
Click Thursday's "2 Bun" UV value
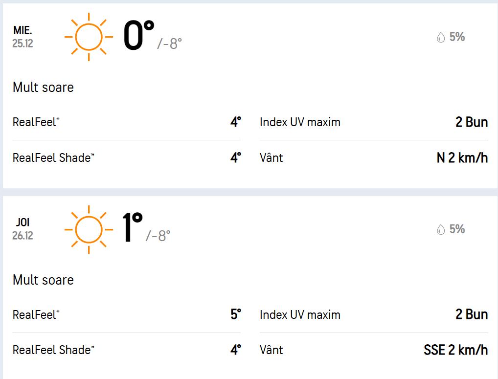pyautogui.click(x=472, y=314)
